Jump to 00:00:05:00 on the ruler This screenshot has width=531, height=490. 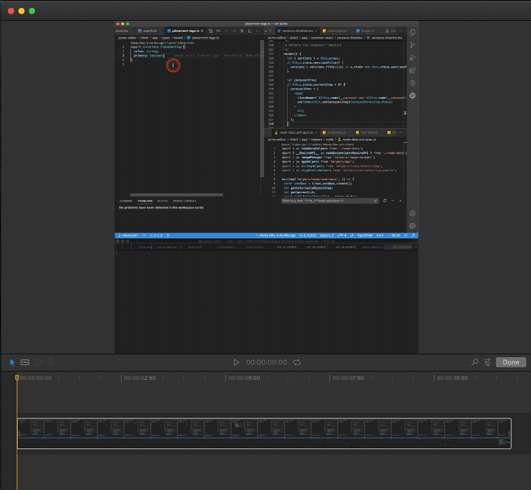tap(244, 378)
